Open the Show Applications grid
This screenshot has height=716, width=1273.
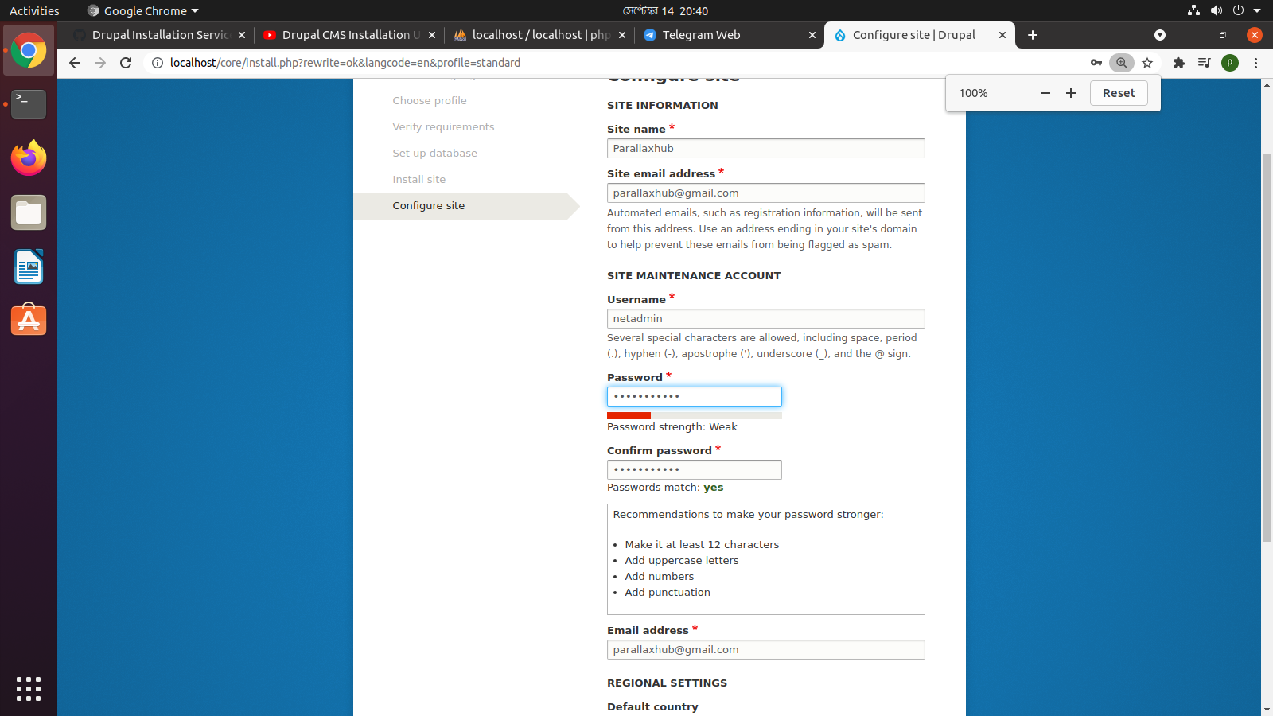(29, 689)
